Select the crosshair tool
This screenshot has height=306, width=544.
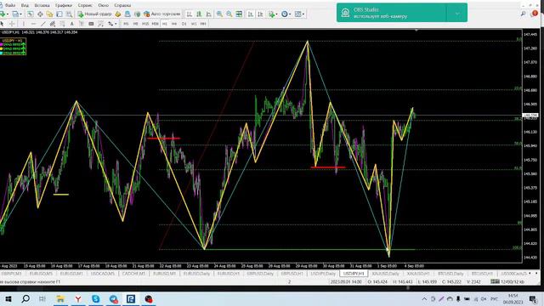click(x=12, y=24)
